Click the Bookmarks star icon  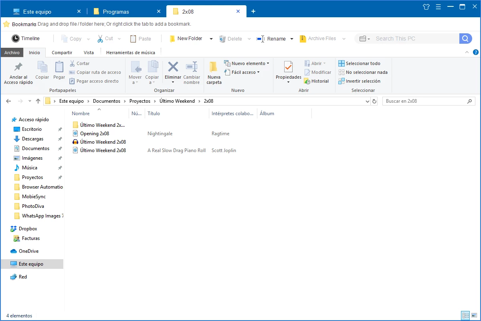coord(6,24)
